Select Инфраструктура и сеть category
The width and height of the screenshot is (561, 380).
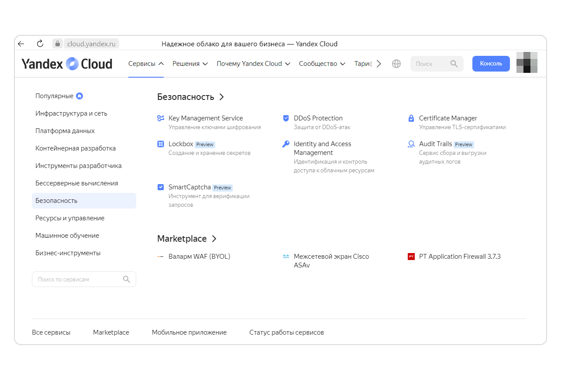tap(84, 113)
